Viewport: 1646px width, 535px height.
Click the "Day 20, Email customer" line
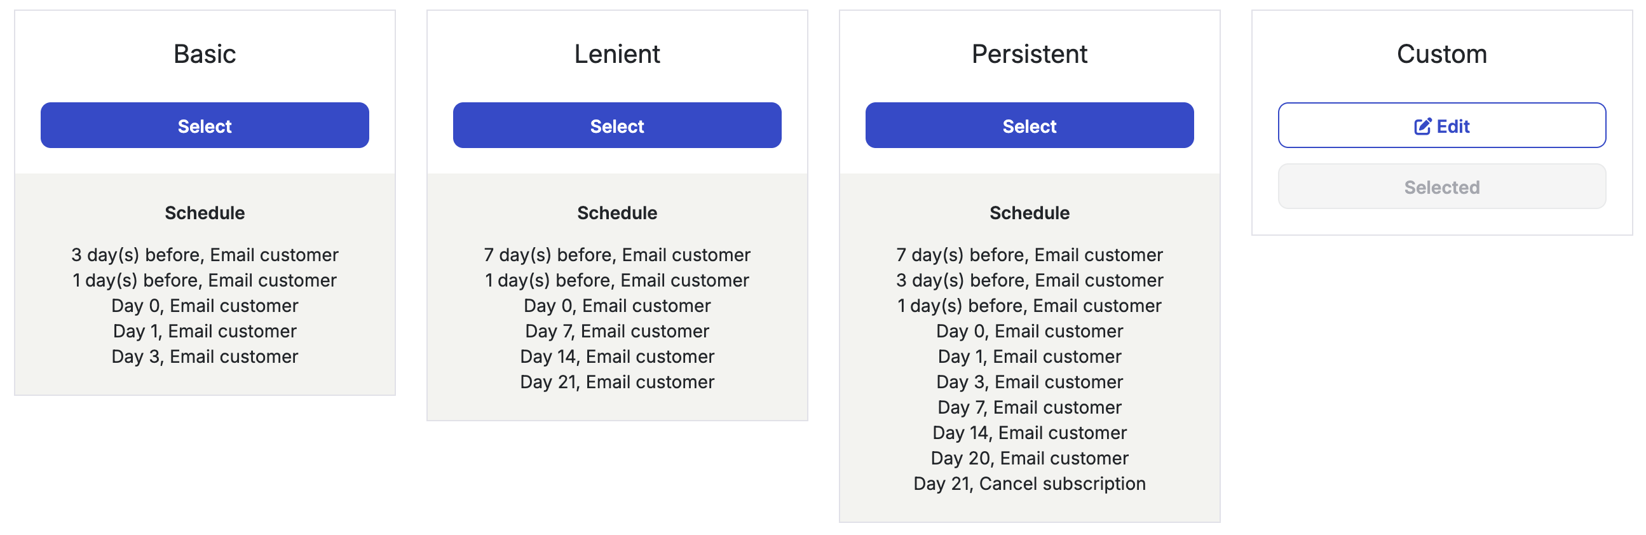pyautogui.click(x=1029, y=457)
